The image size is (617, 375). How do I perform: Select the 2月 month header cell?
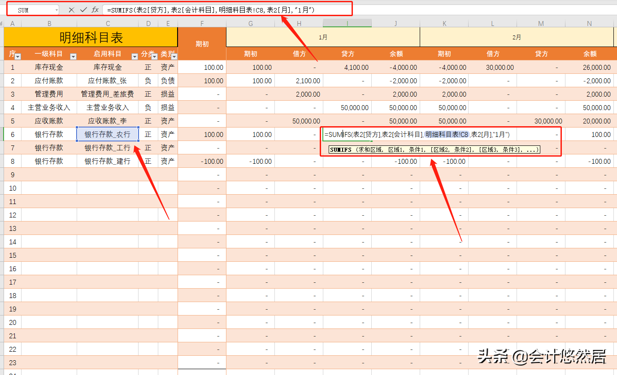pos(517,37)
